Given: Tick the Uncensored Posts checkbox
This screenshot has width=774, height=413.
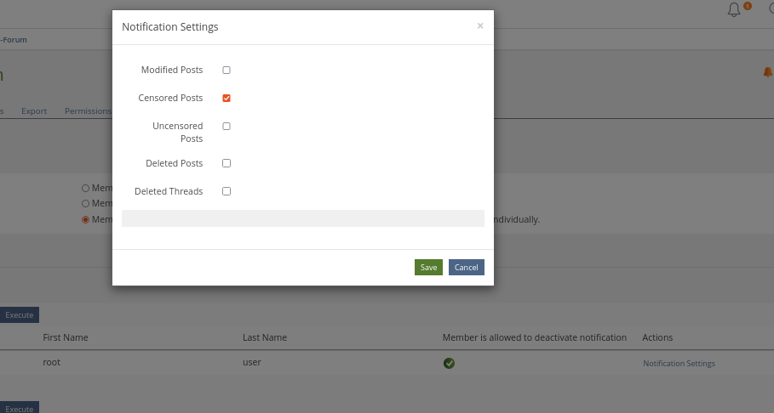Looking at the screenshot, I should 226,126.
